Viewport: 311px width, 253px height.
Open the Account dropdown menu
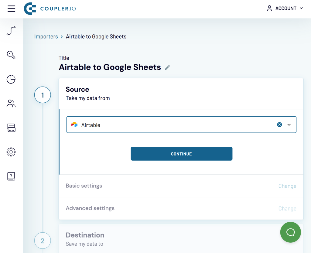tap(285, 8)
